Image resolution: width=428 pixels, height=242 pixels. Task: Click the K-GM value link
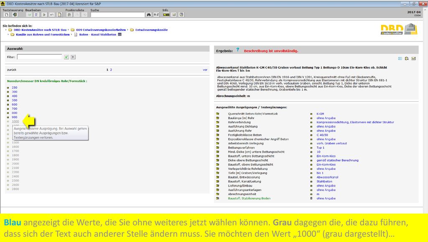320,114
